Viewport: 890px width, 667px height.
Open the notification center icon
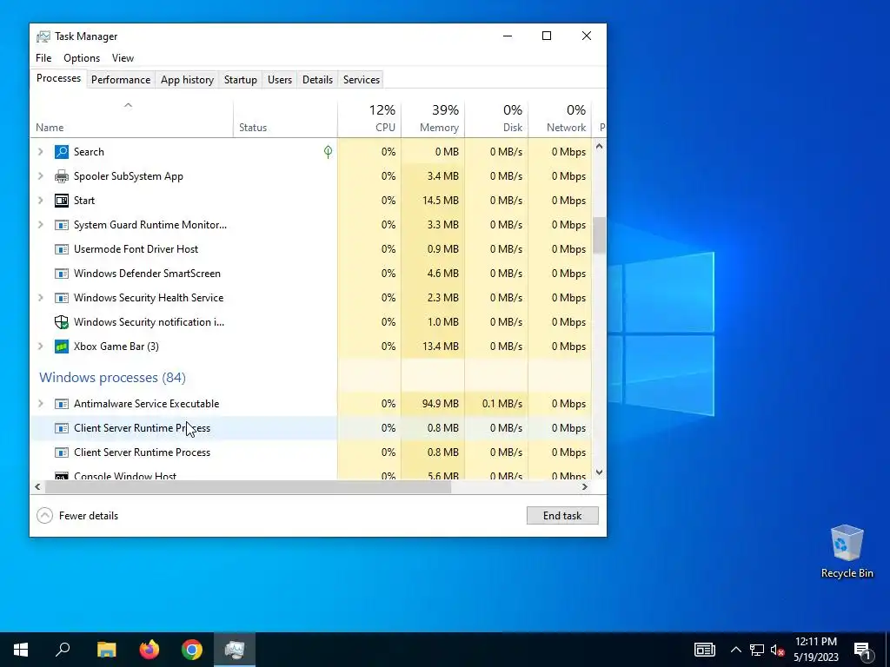(x=862, y=650)
